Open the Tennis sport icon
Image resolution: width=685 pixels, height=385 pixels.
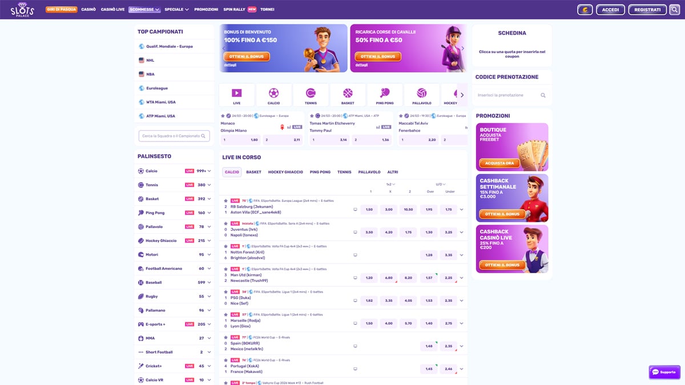311,94
